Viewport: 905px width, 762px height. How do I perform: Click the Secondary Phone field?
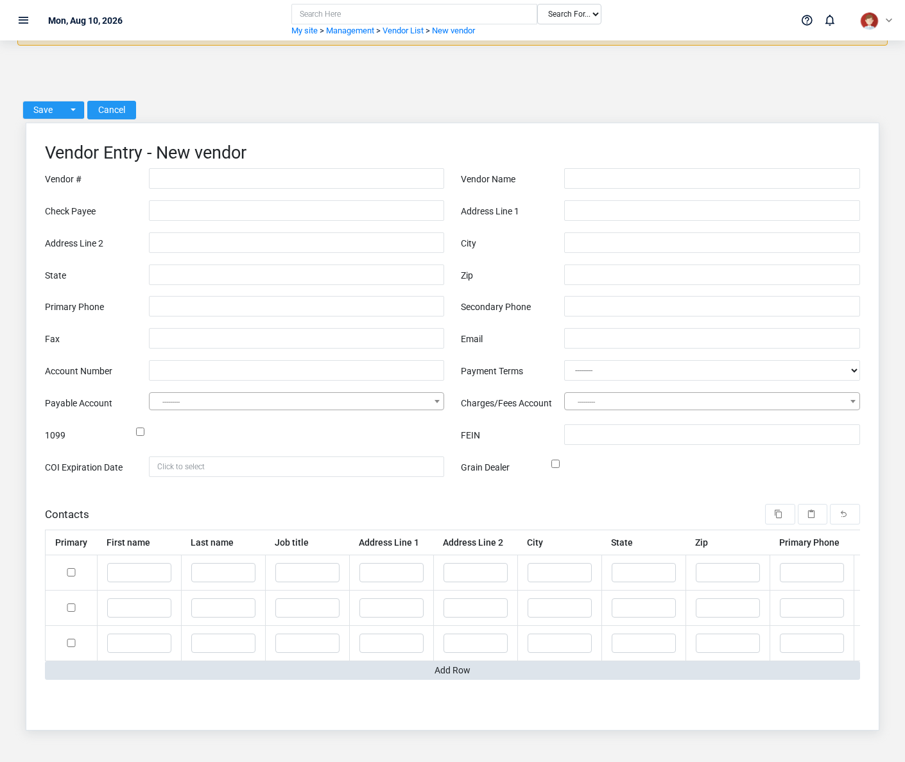[x=712, y=306]
